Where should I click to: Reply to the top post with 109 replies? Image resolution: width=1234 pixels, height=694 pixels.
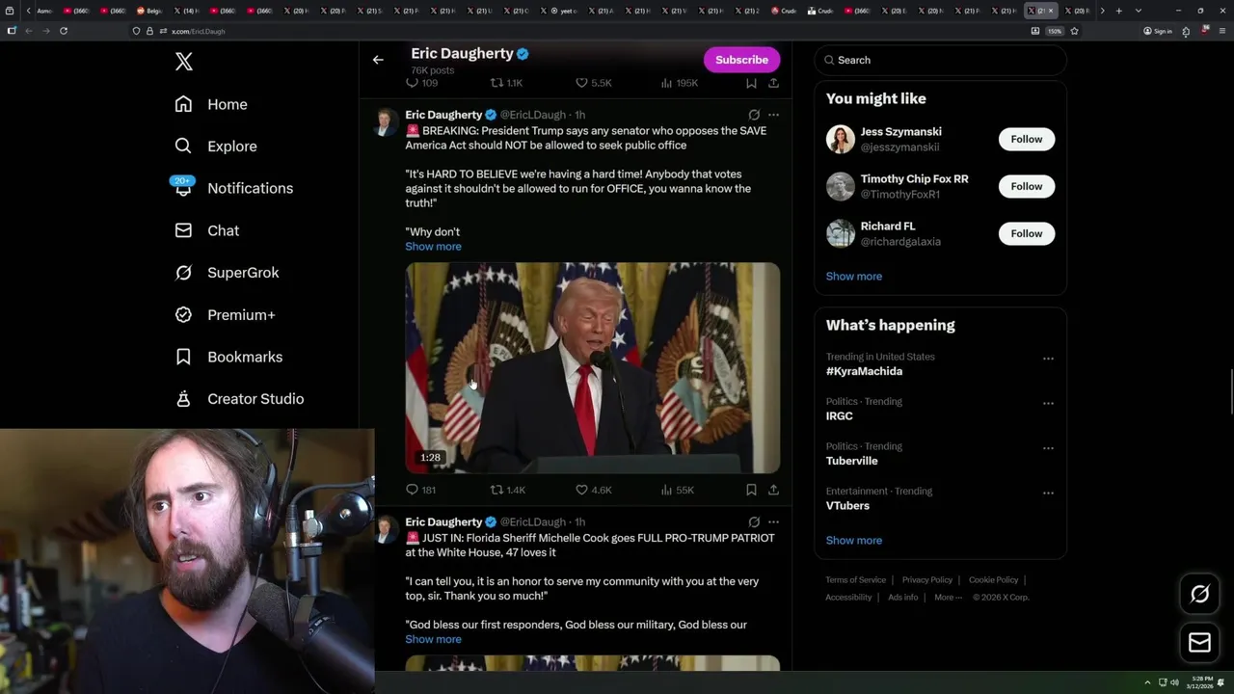point(421,83)
